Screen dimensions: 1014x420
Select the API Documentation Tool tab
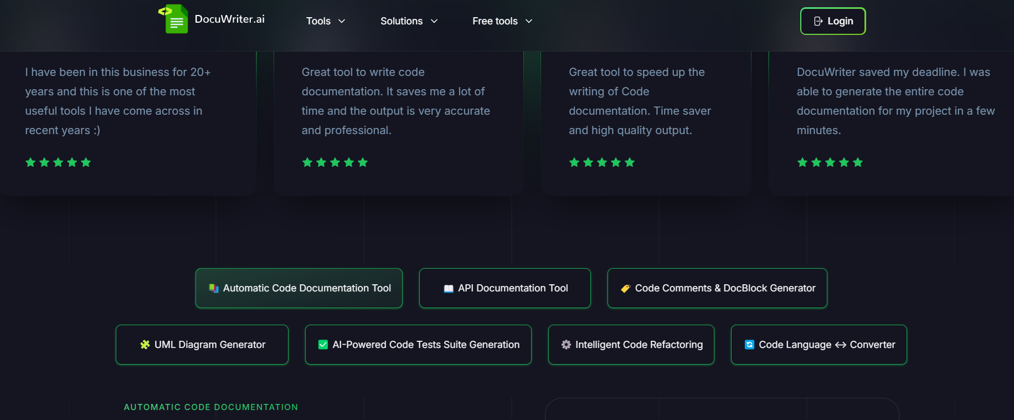505,288
